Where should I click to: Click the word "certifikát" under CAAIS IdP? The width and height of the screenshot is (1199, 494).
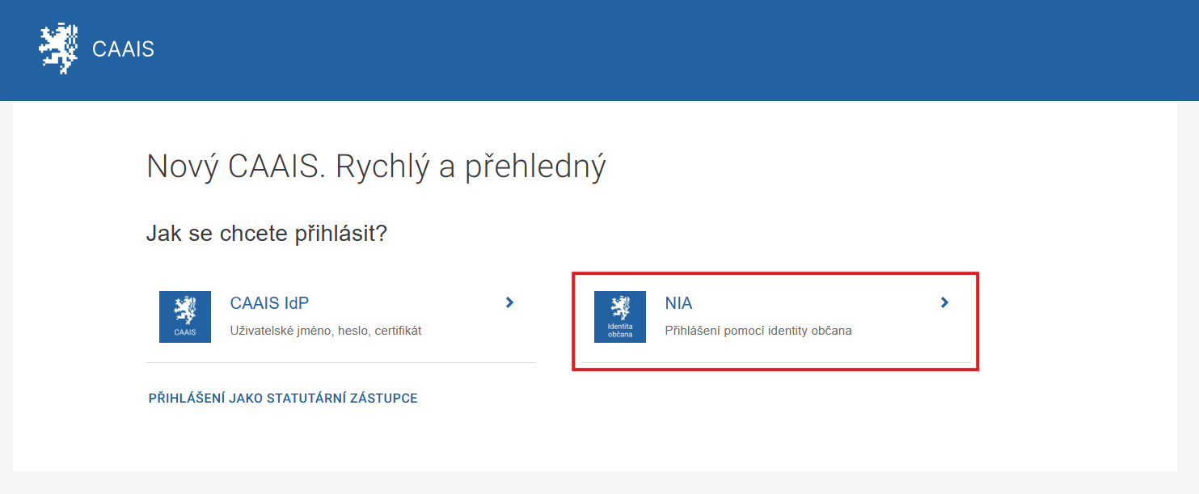[x=397, y=331]
